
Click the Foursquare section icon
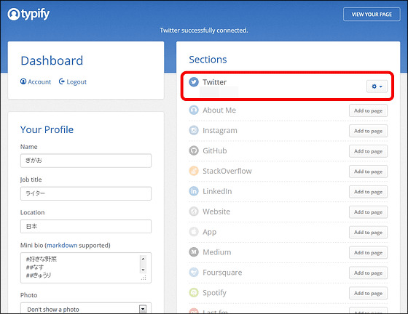(194, 273)
